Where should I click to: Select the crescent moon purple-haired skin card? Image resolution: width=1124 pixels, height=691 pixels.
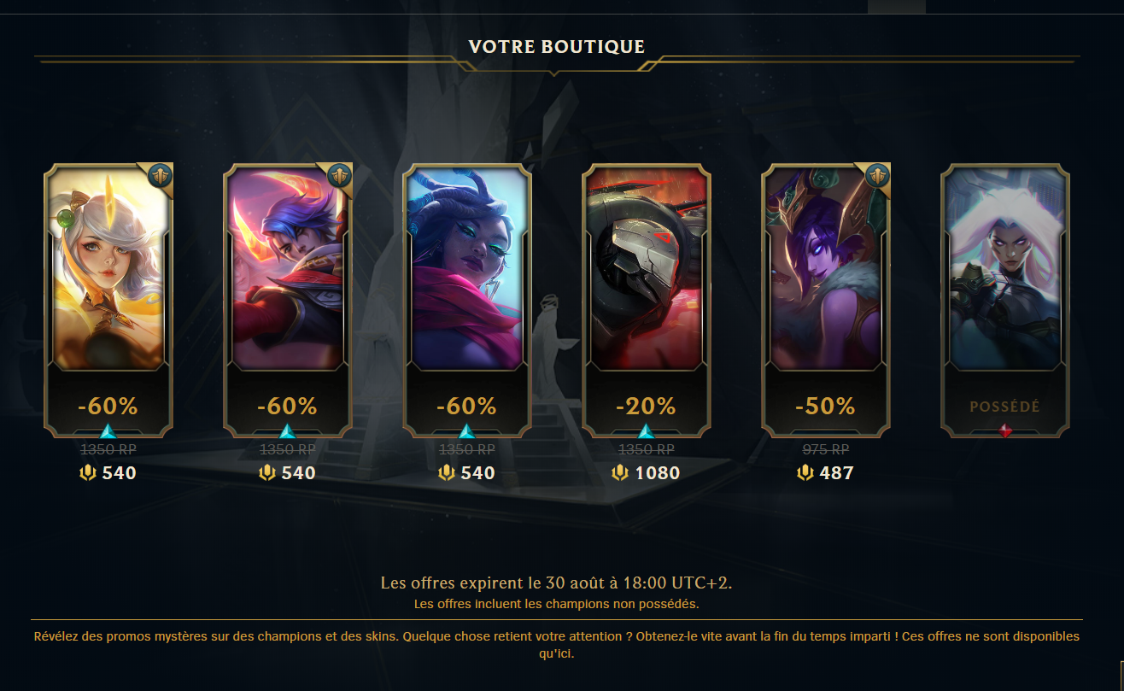pos(288,300)
